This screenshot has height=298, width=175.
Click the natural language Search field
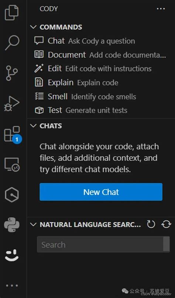pos(103,245)
